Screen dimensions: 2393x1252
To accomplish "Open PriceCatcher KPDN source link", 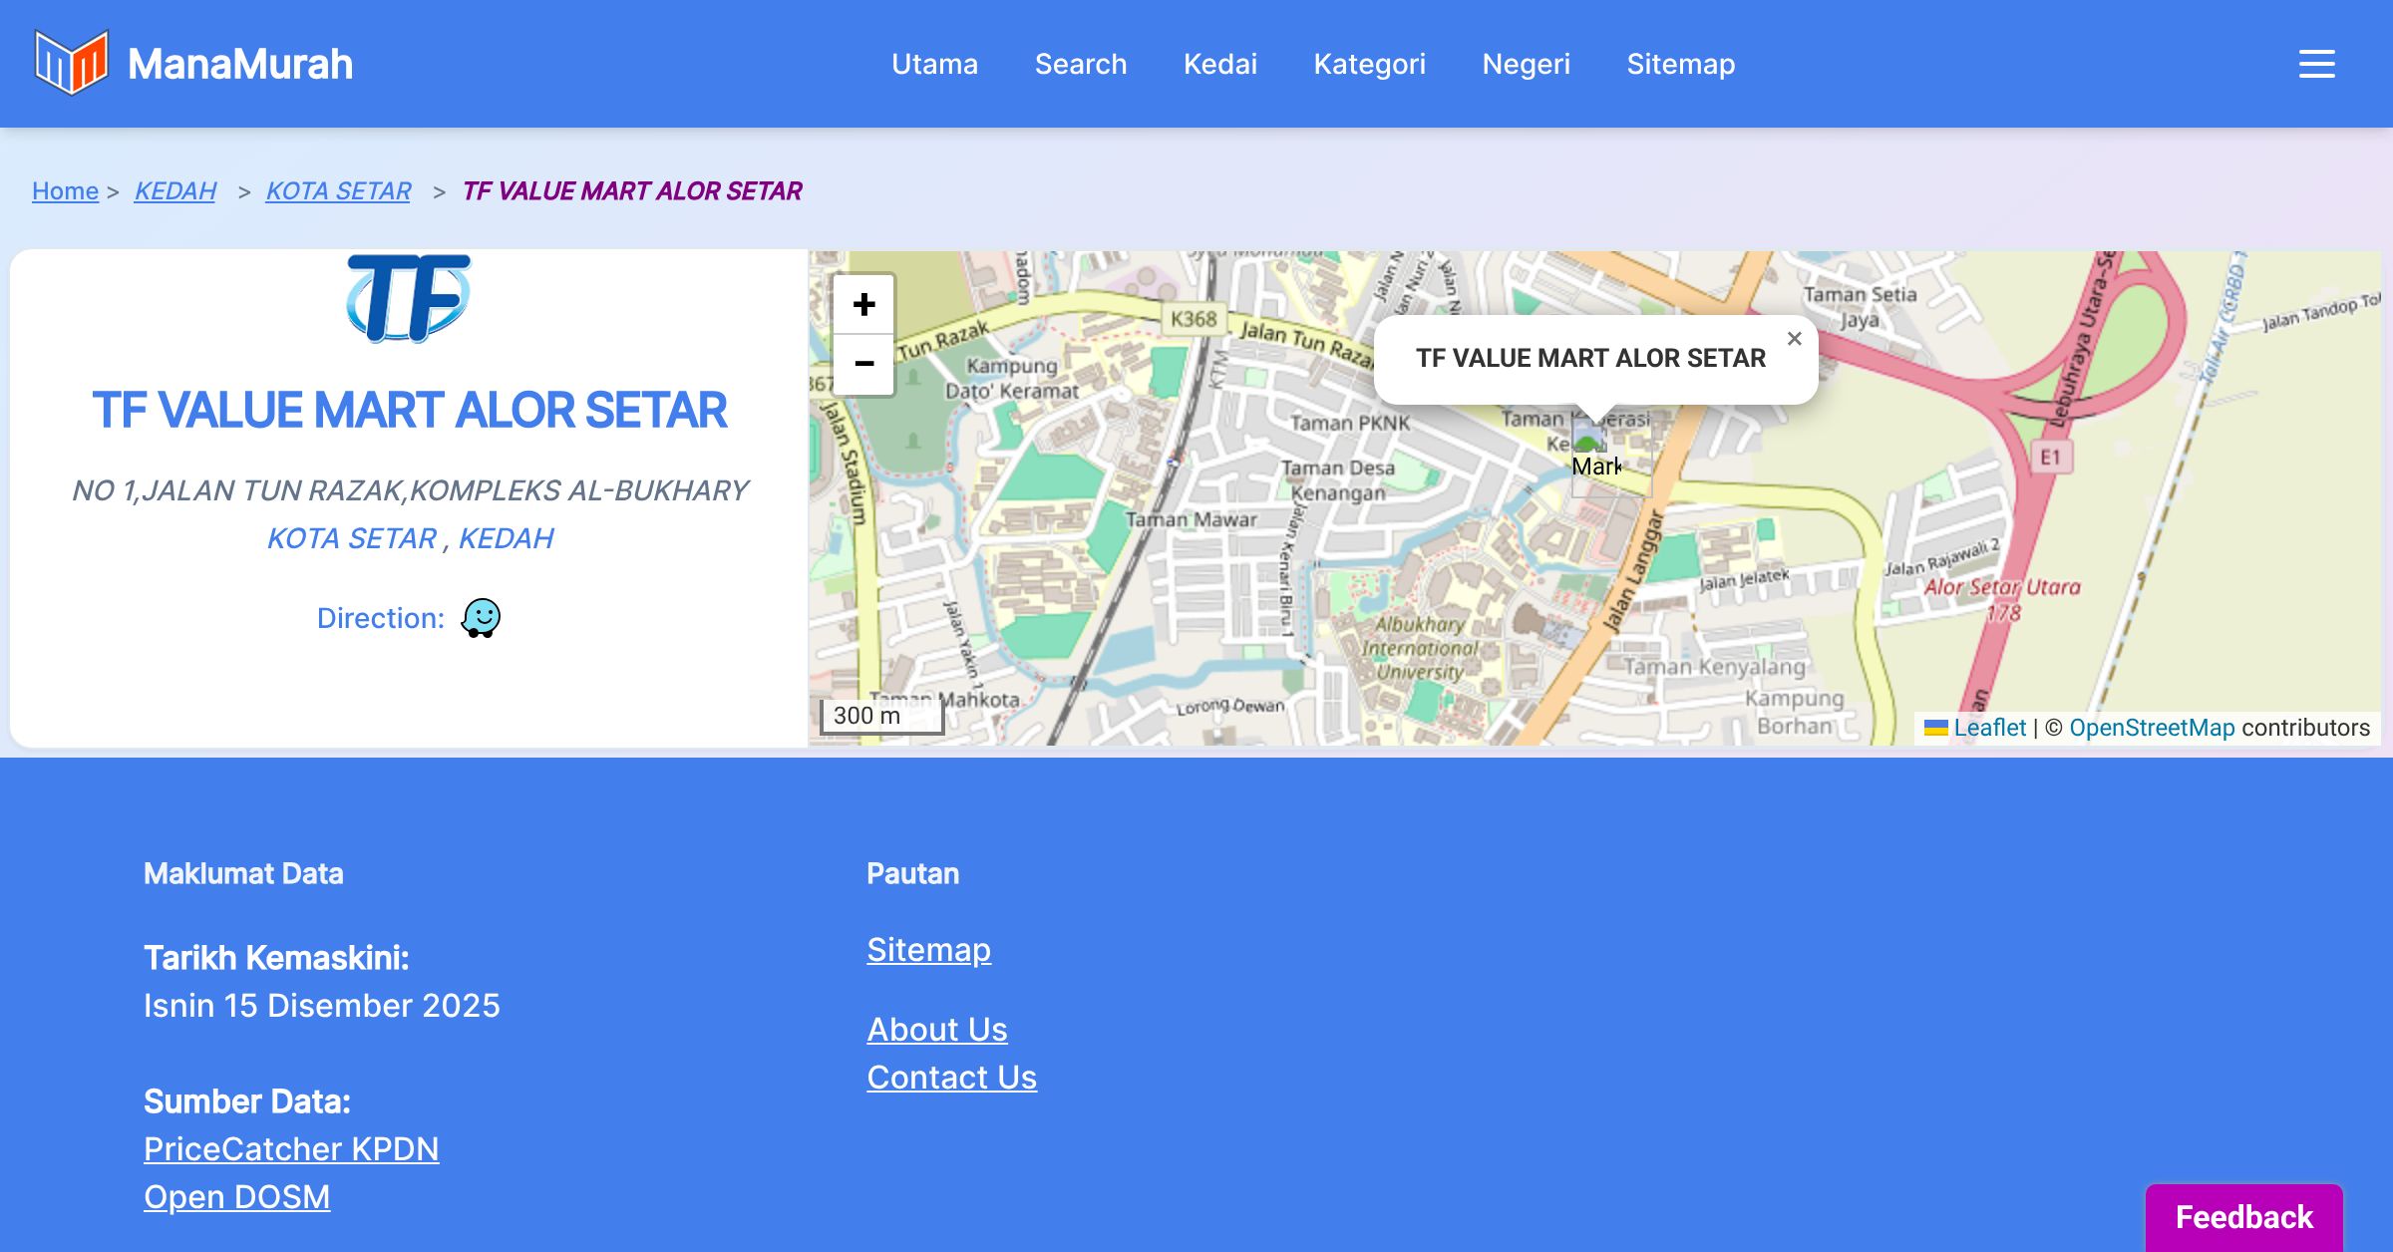I will [291, 1148].
